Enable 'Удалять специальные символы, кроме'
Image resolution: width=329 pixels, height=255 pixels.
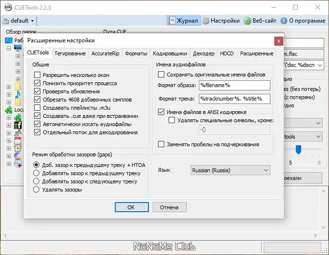click(171, 120)
